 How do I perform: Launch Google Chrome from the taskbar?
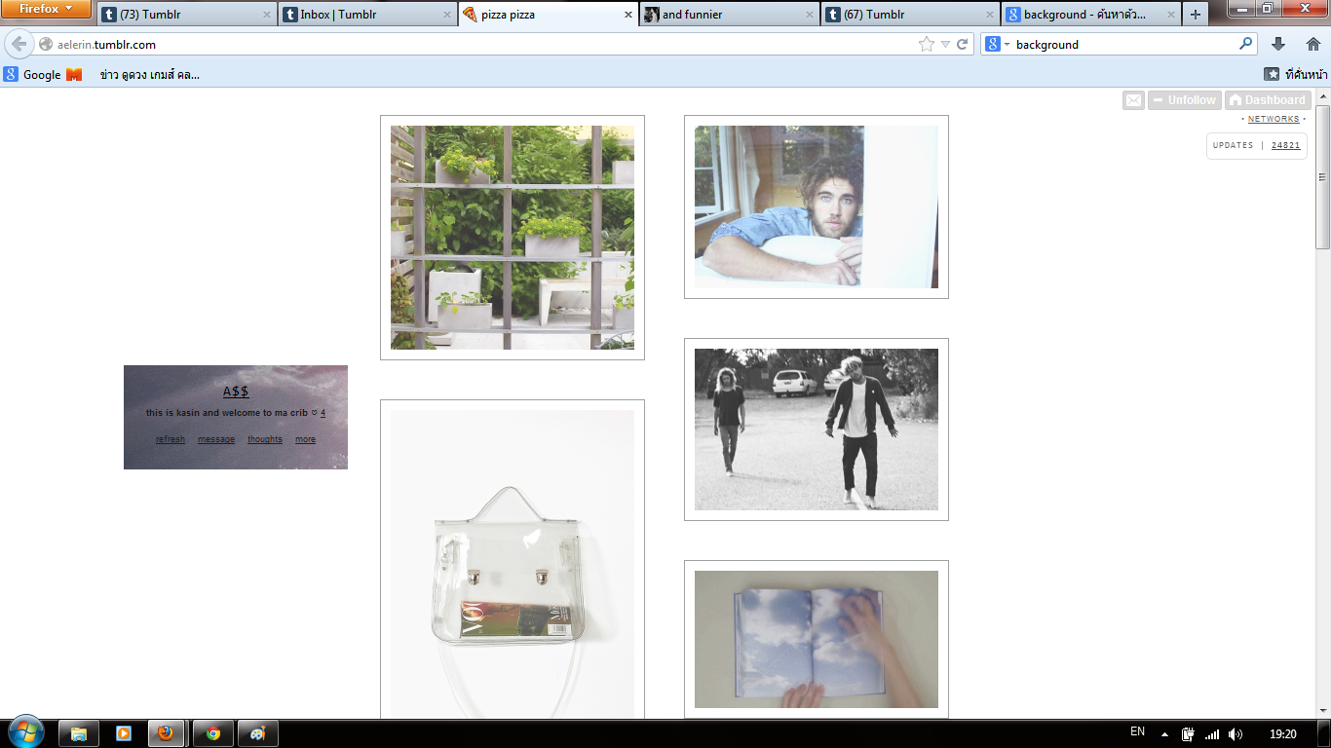click(x=213, y=733)
